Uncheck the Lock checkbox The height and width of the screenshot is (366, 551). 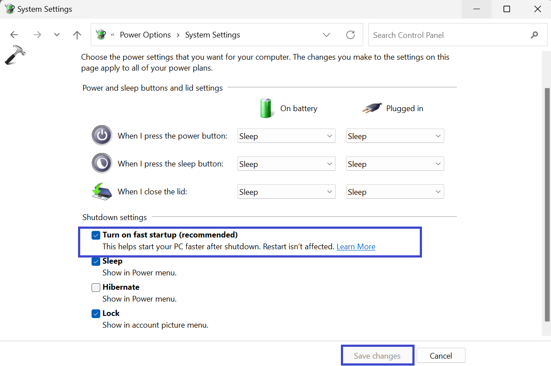[96, 314]
